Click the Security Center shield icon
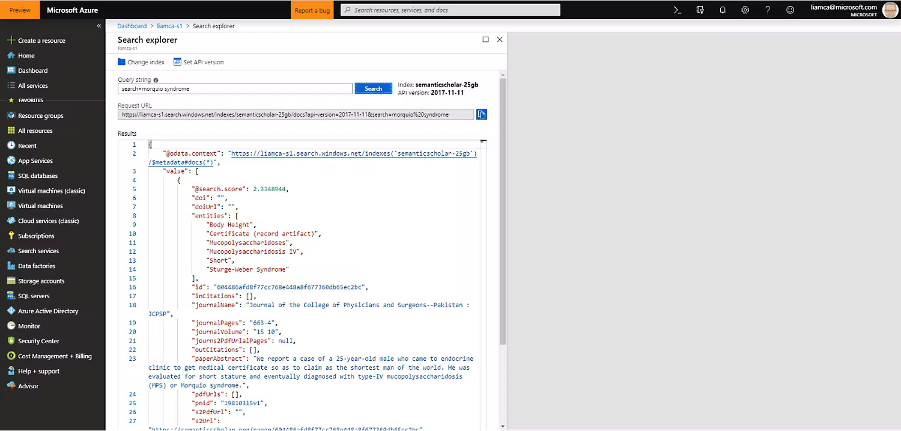Viewport: 901px width, 431px height. [x=11, y=341]
